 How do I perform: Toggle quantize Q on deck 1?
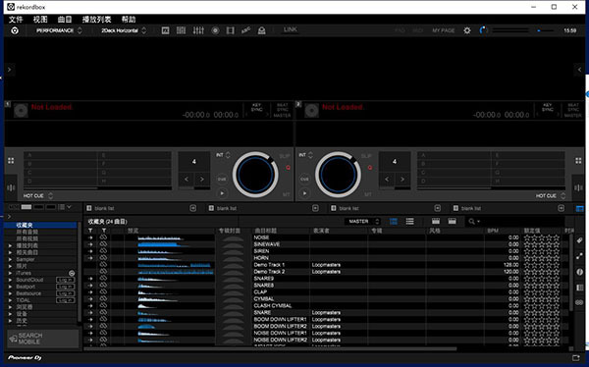(x=288, y=168)
